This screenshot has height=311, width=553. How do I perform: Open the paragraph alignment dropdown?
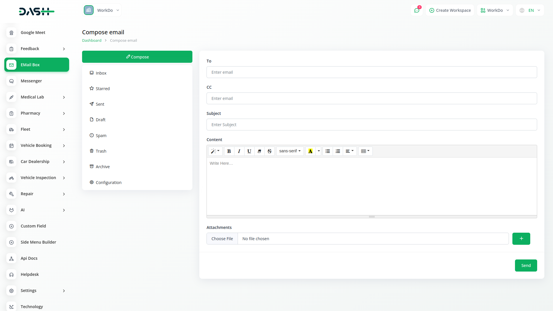[350, 151]
